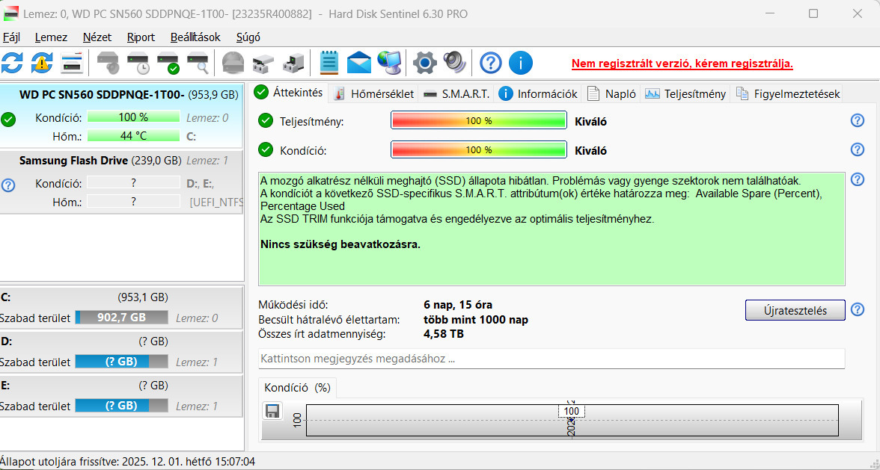
Task: Click the status bar last update text
Action: [127, 463]
